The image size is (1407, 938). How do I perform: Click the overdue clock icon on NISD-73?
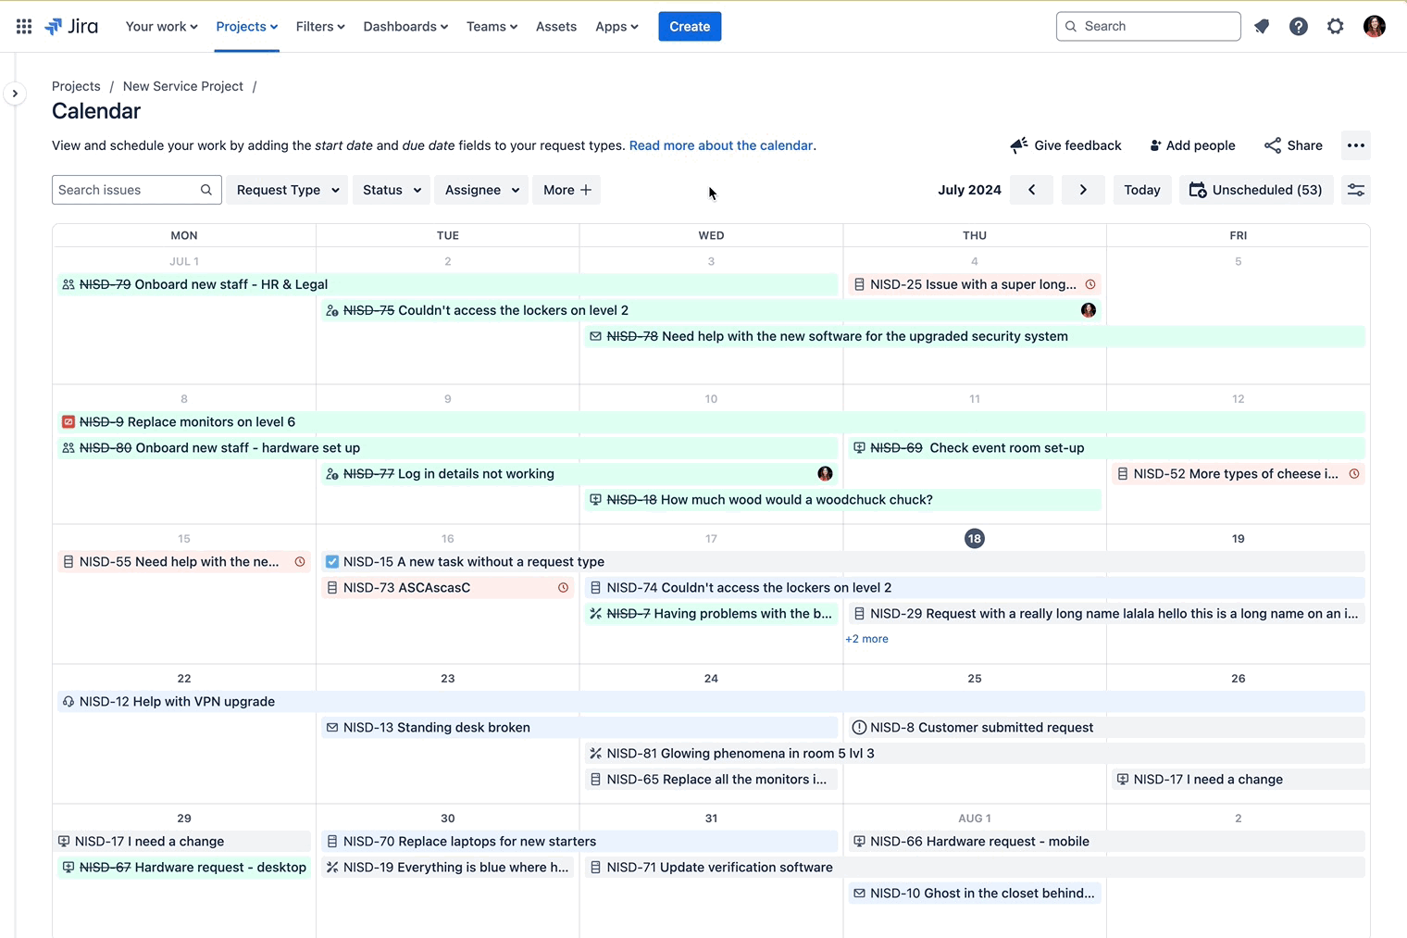pos(563,587)
